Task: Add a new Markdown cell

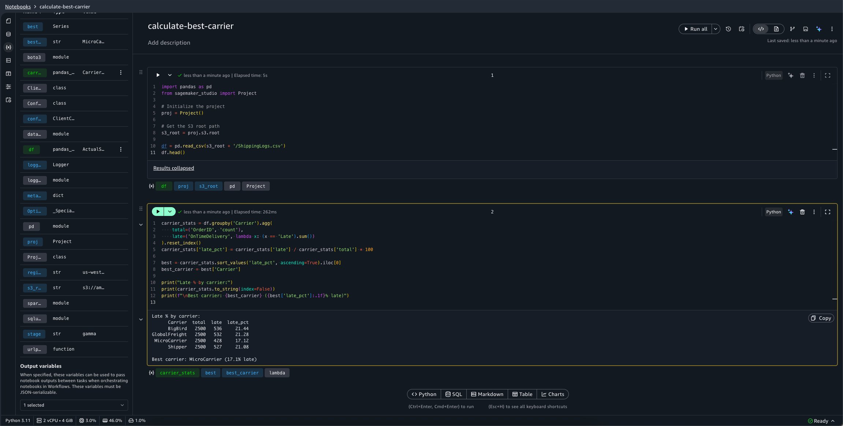Action: 487,394
